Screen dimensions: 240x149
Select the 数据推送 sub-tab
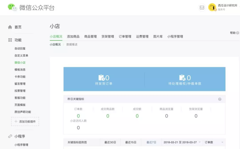tap(72, 44)
